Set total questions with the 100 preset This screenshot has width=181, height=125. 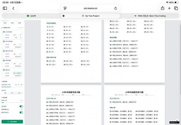click(22, 85)
